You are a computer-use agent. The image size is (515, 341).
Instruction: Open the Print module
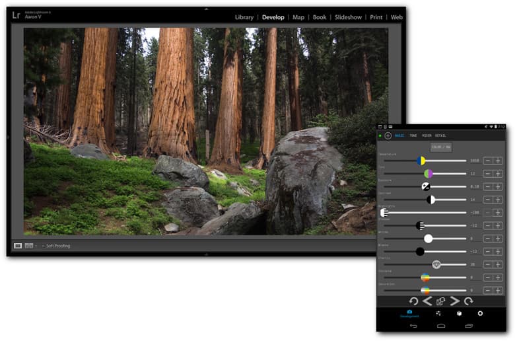[x=376, y=17]
